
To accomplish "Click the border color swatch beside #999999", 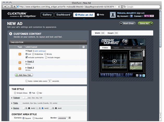I will pos(70,118).
